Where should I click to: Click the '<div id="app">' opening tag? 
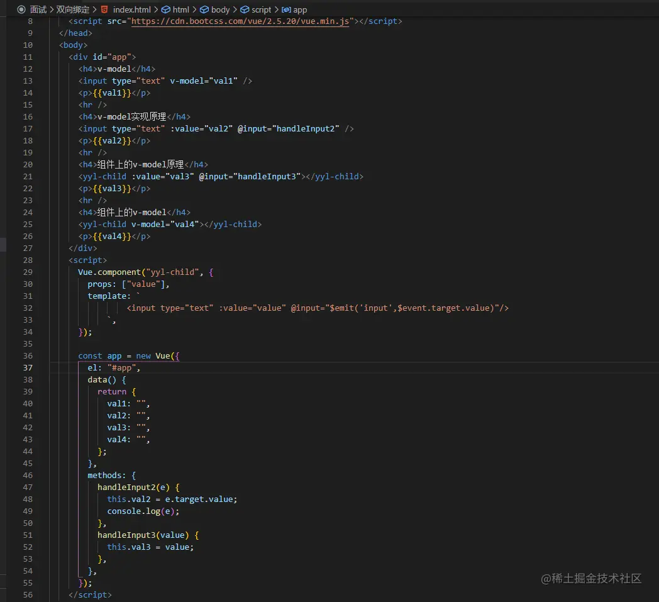[x=102, y=57]
